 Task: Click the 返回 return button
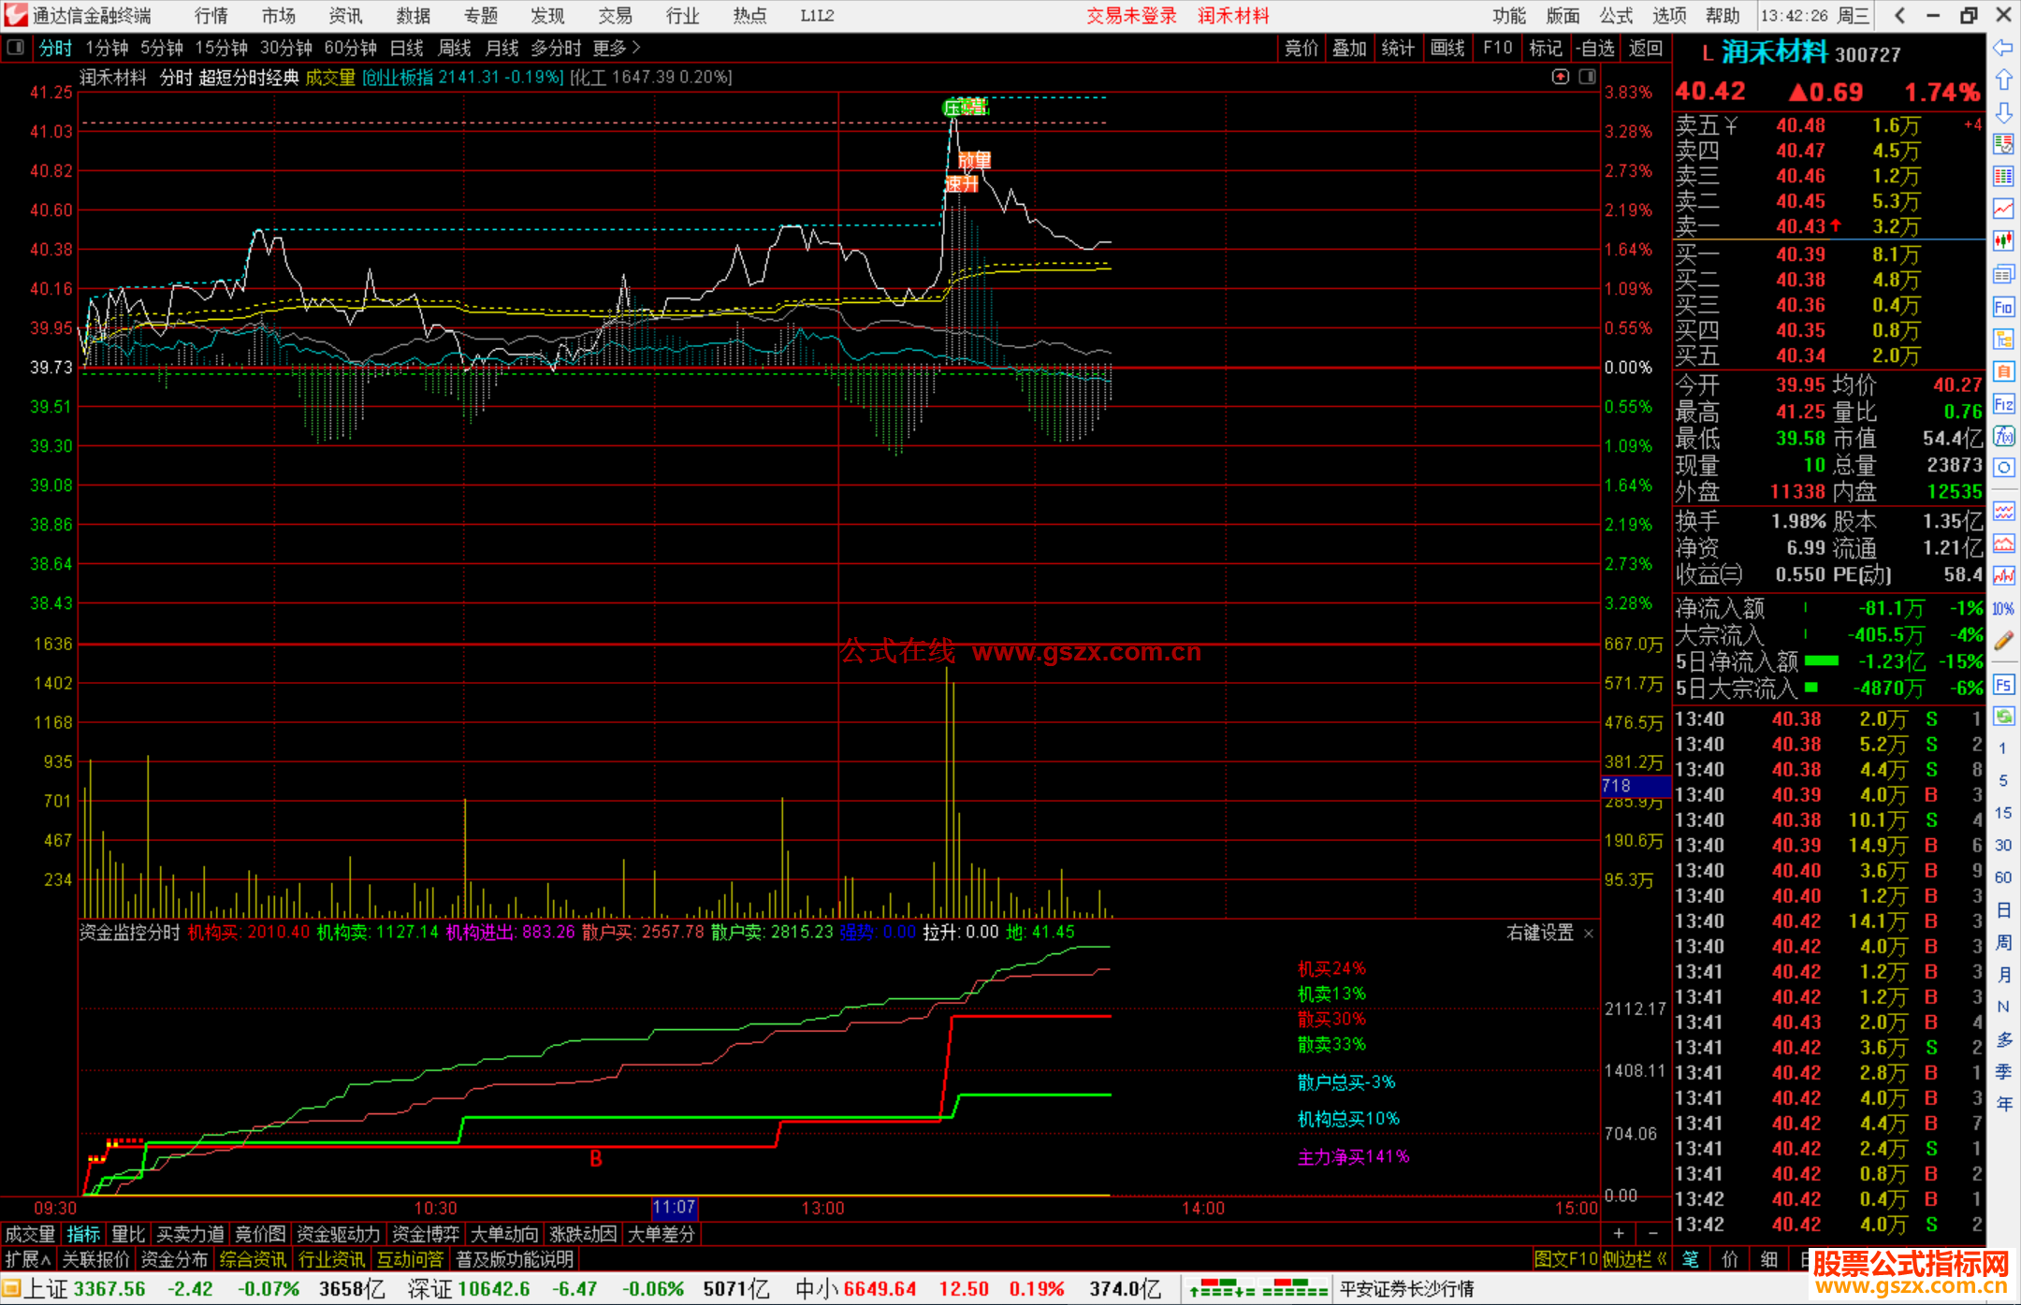click(x=1646, y=48)
